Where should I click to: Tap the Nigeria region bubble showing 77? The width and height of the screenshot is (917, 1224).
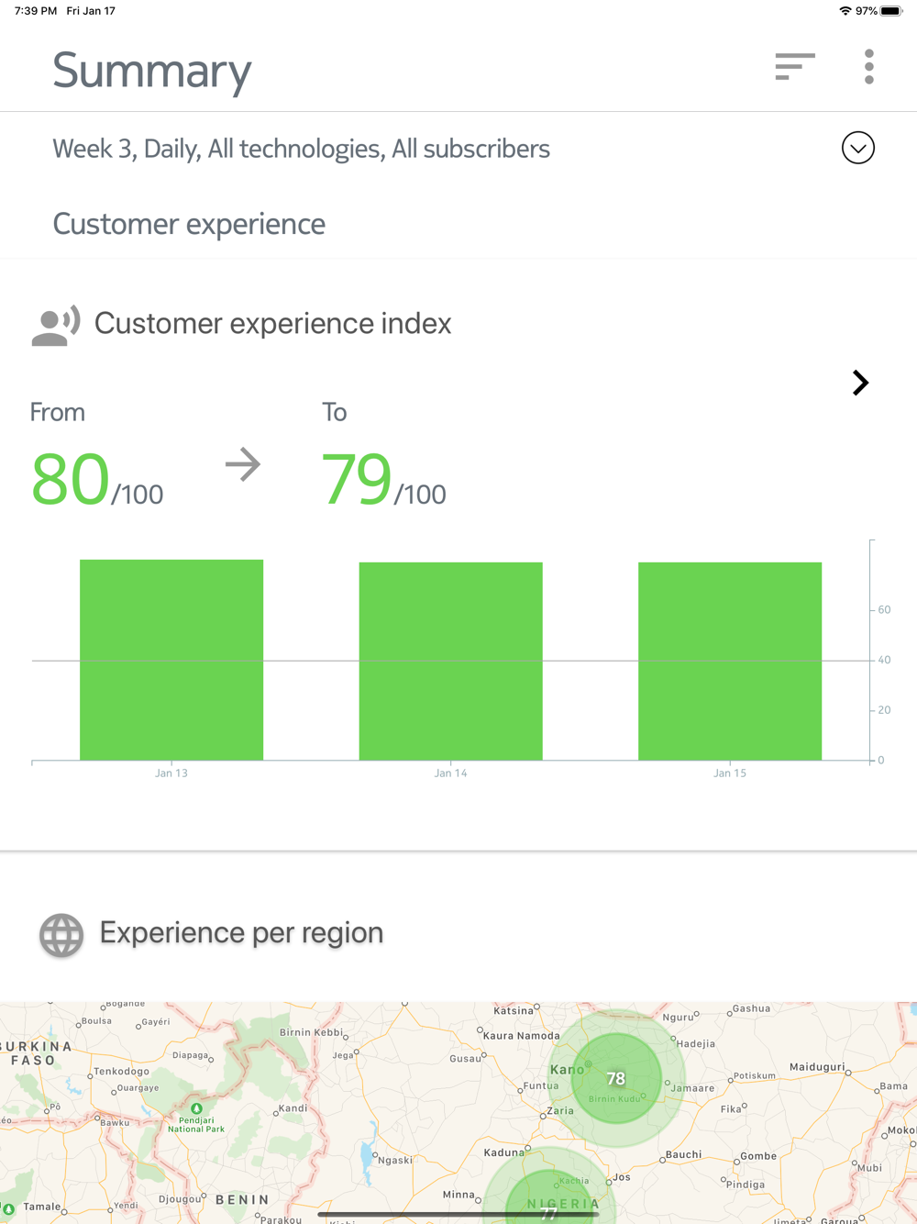point(548,1211)
